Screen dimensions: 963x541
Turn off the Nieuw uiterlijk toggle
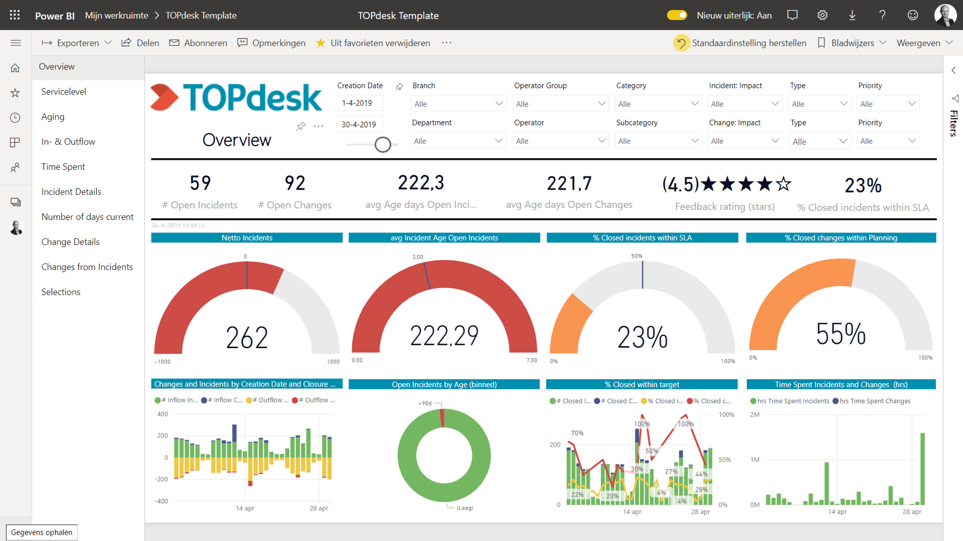[677, 15]
